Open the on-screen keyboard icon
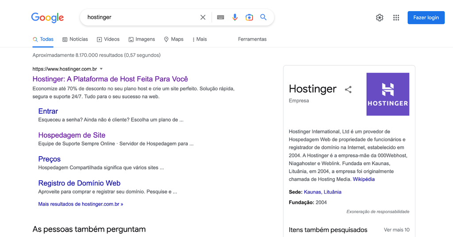Viewport: 453px width, 237px height. pyautogui.click(x=220, y=17)
